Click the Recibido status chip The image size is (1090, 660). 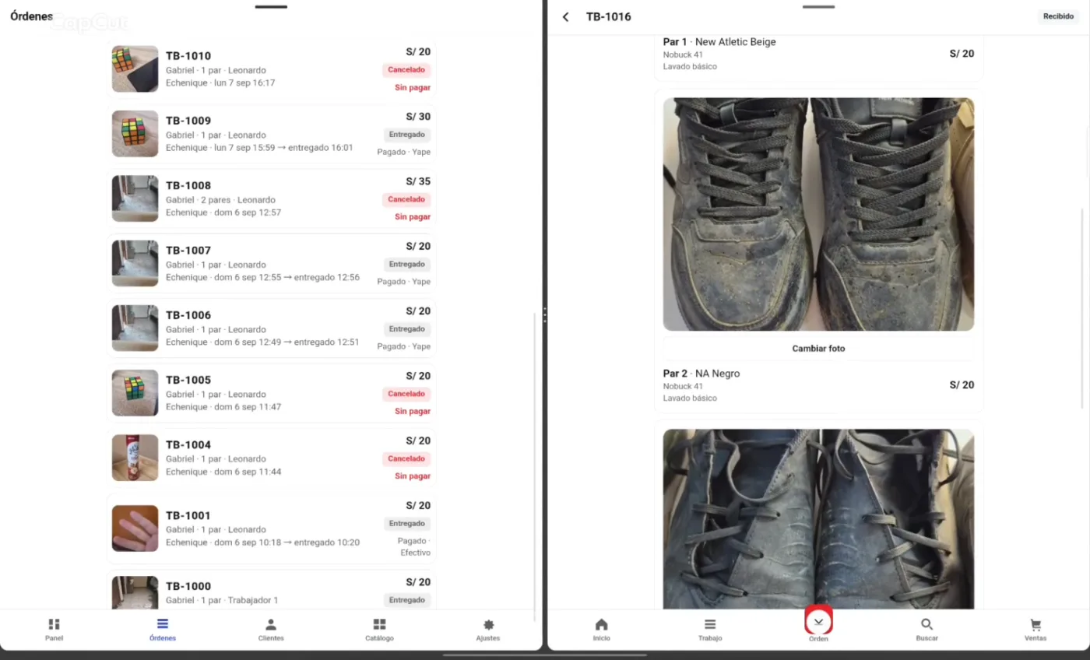pyautogui.click(x=1058, y=16)
